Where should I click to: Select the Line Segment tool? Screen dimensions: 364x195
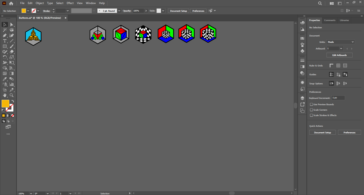pyautogui.click(x=12, y=41)
